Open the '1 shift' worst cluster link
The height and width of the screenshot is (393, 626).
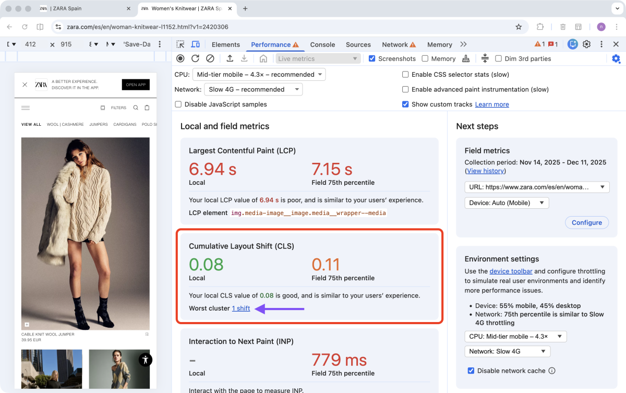[240, 308]
